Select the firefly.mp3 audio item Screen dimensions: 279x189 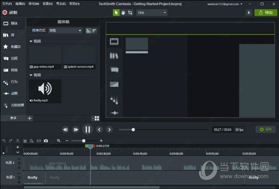click(x=45, y=91)
